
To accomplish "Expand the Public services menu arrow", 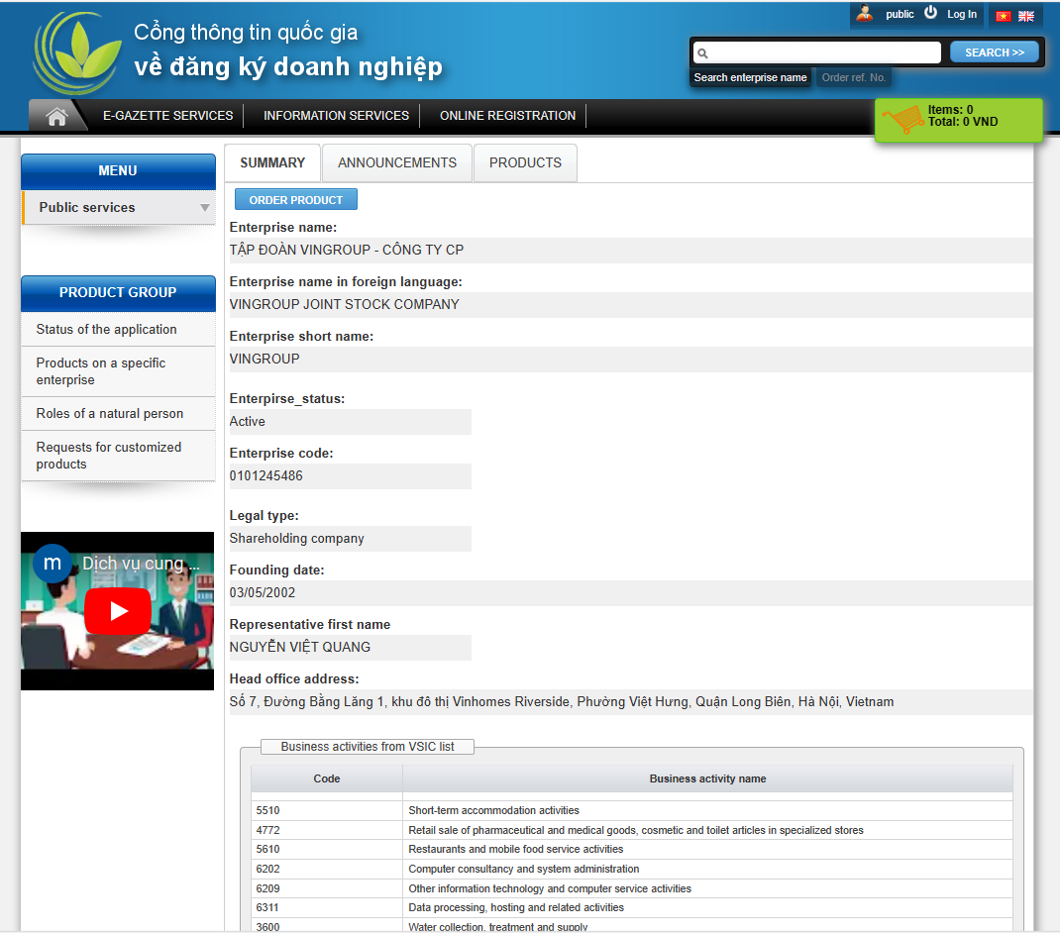I will (x=205, y=208).
